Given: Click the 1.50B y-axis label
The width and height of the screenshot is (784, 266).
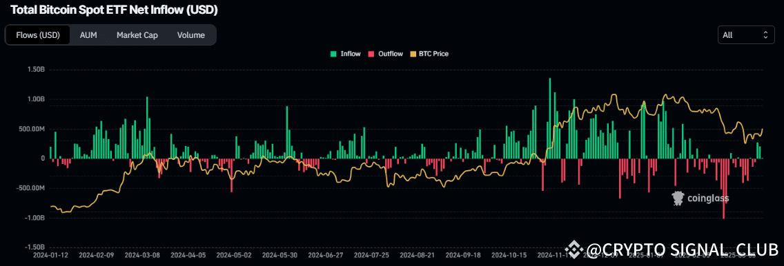Looking at the screenshot, I should click(37, 70).
